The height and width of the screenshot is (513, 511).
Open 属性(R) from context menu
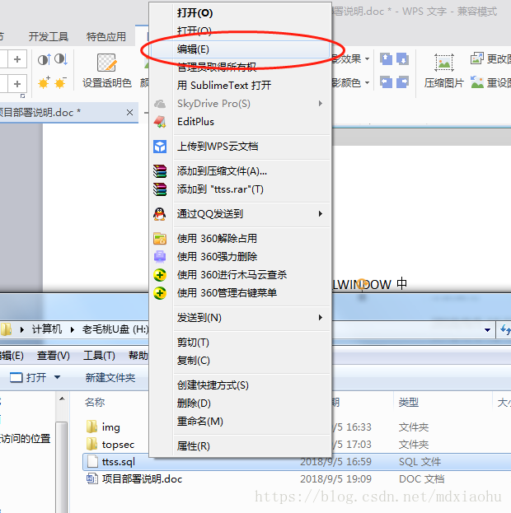coord(193,446)
